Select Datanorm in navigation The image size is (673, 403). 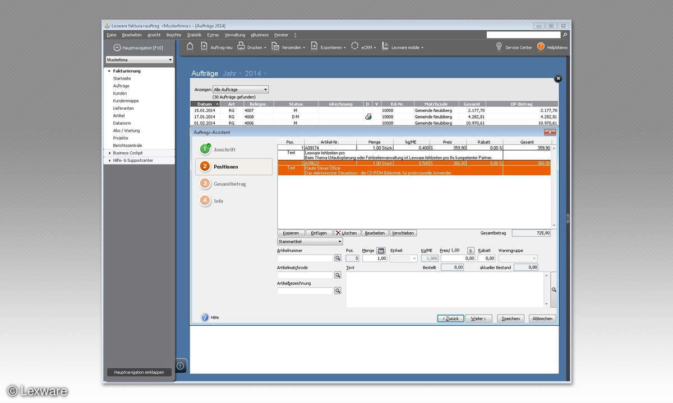pyautogui.click(x=122, y=123)
